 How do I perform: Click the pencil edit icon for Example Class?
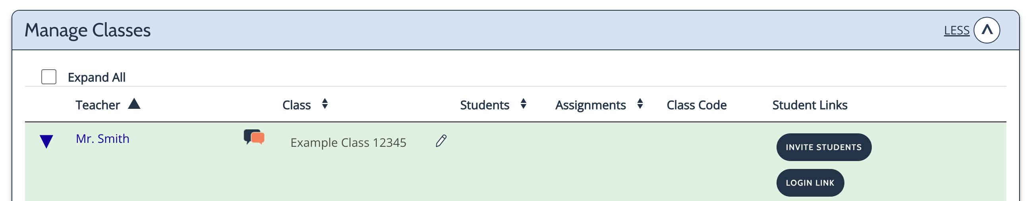point(441,141)
